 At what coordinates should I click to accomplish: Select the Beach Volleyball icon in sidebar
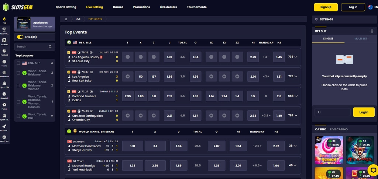point(4,137)
